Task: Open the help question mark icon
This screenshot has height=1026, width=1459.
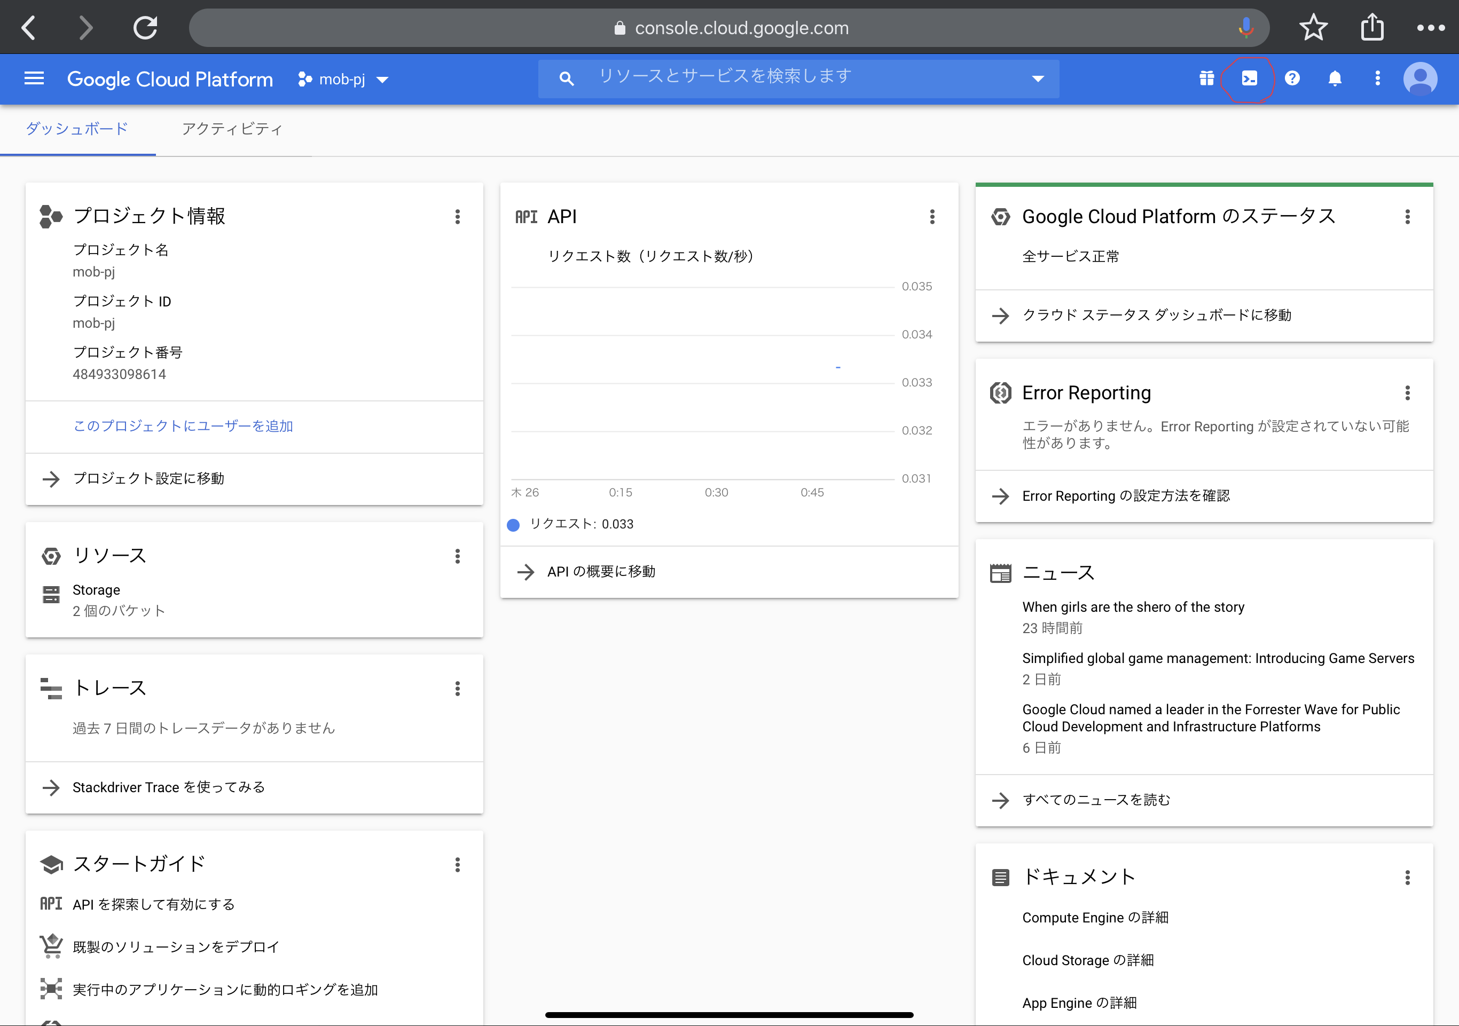Action: [1292, 79]
